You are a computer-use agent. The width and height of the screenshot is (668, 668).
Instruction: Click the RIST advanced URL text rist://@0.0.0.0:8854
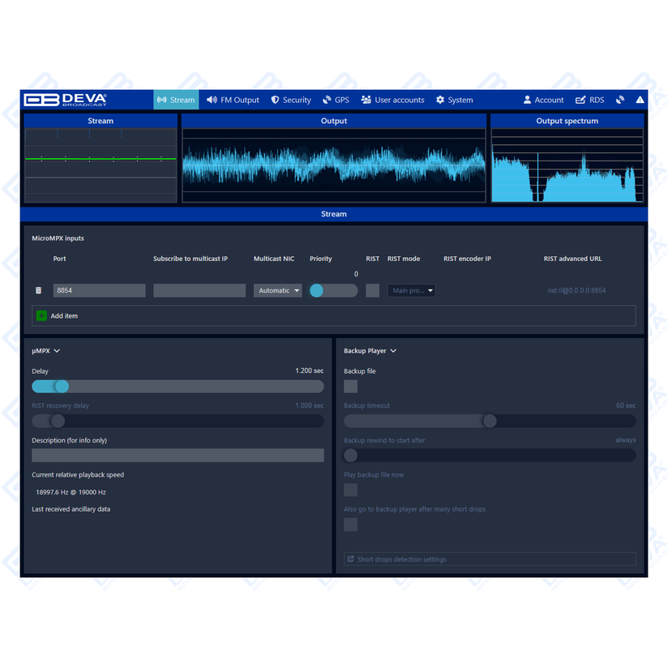[x=576, y=290]
